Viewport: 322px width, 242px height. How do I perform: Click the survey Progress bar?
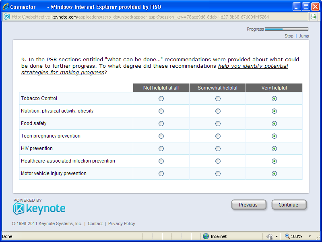(286, 29)
